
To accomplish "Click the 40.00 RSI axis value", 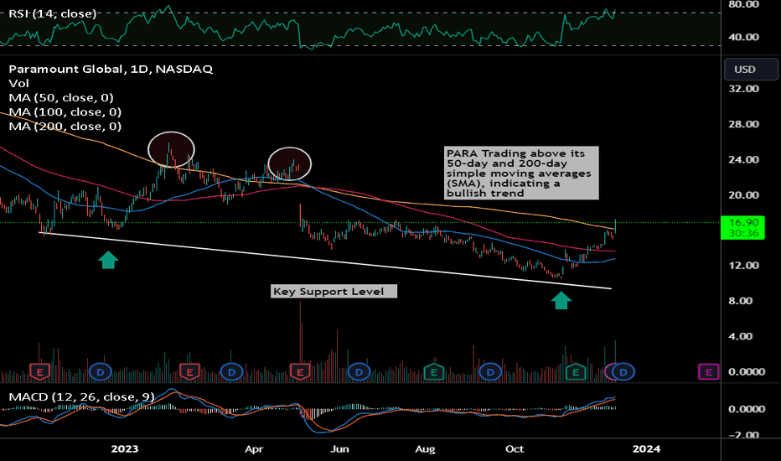I will [x=743, y=37].
